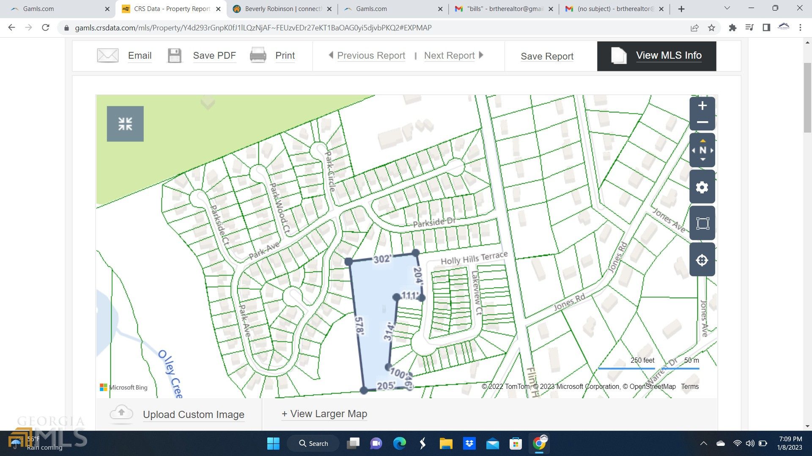Zoom out on the map
The image size is (812, 456).
(702, 122)
